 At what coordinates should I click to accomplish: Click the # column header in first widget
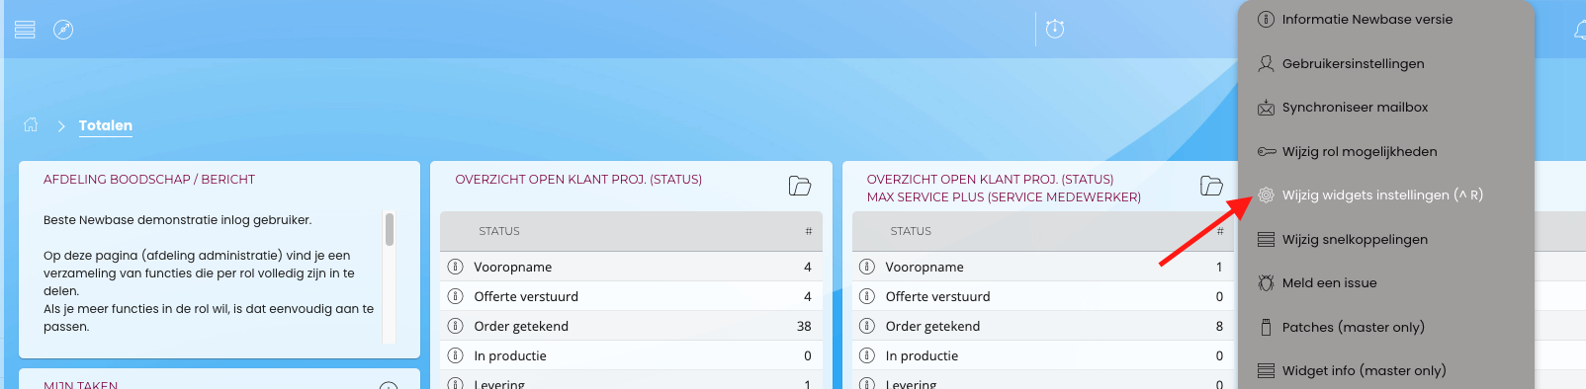[809, 231]
